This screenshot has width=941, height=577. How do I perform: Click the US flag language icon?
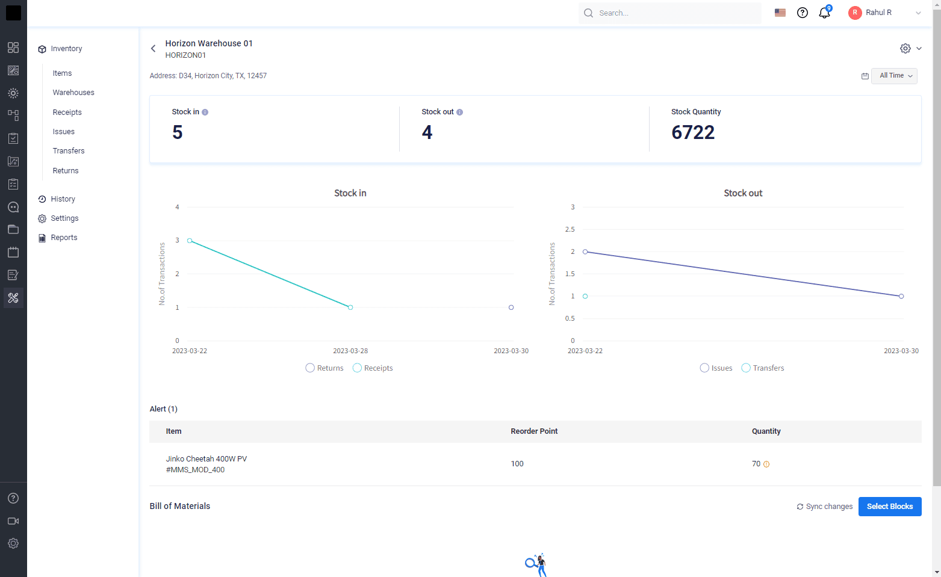[780, 13]
